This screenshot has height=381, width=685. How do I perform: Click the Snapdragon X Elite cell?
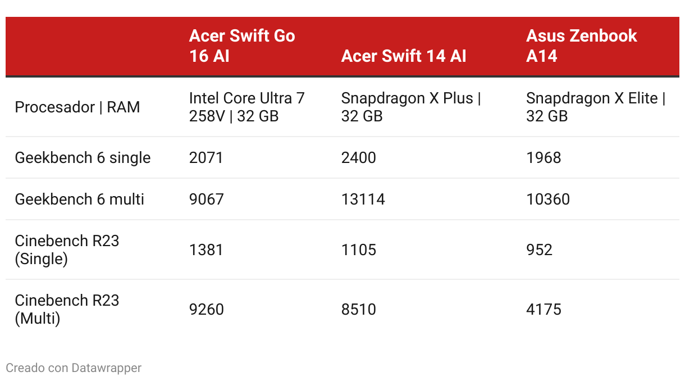pyautogui.click(x=595, y=107)
